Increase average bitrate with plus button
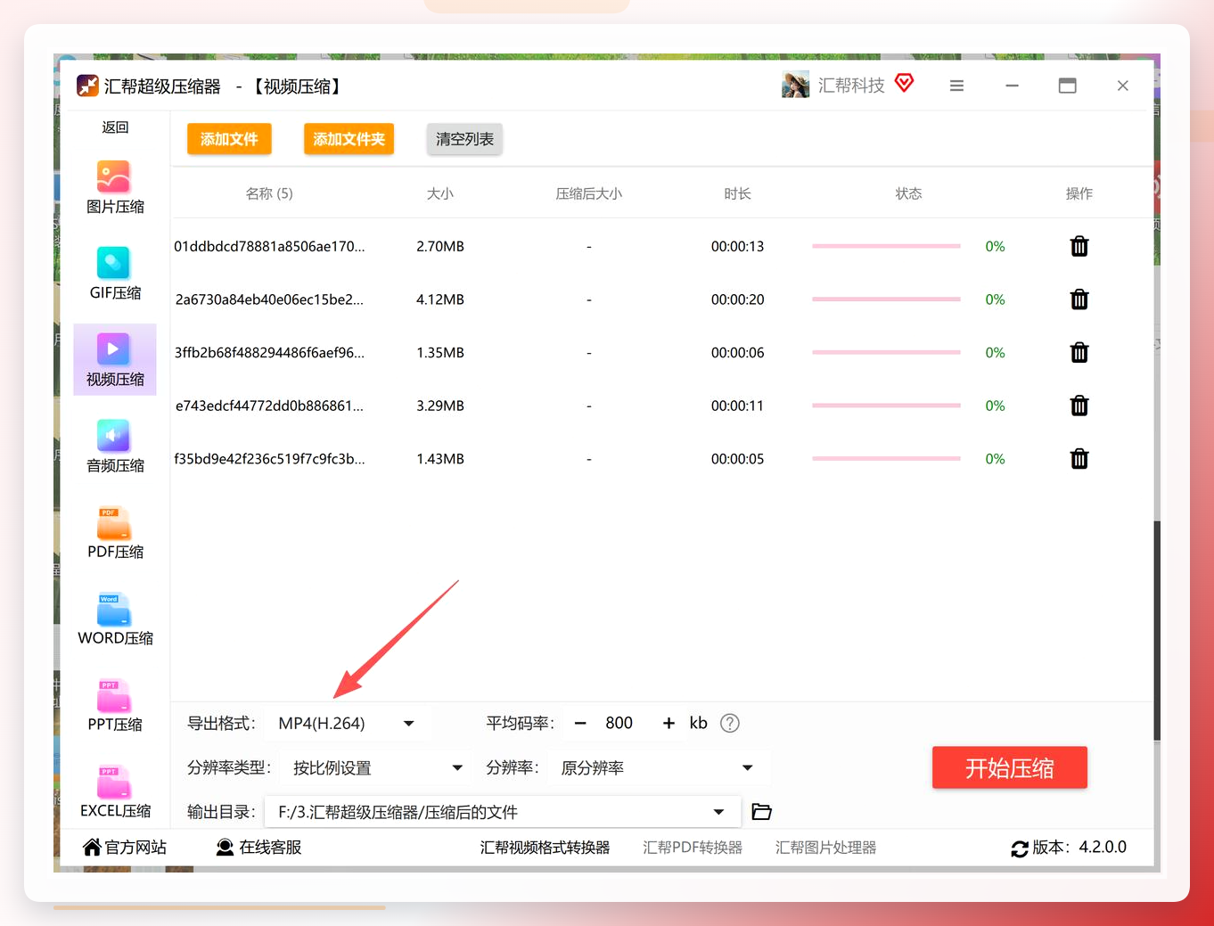This screenshot has width=1214, height=926. 669,724
